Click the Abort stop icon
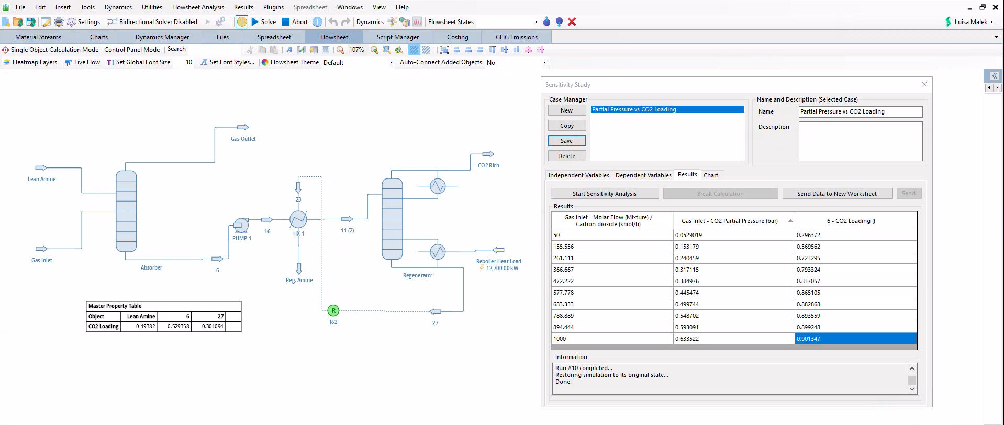The image size is (1004, 425). 285,22
